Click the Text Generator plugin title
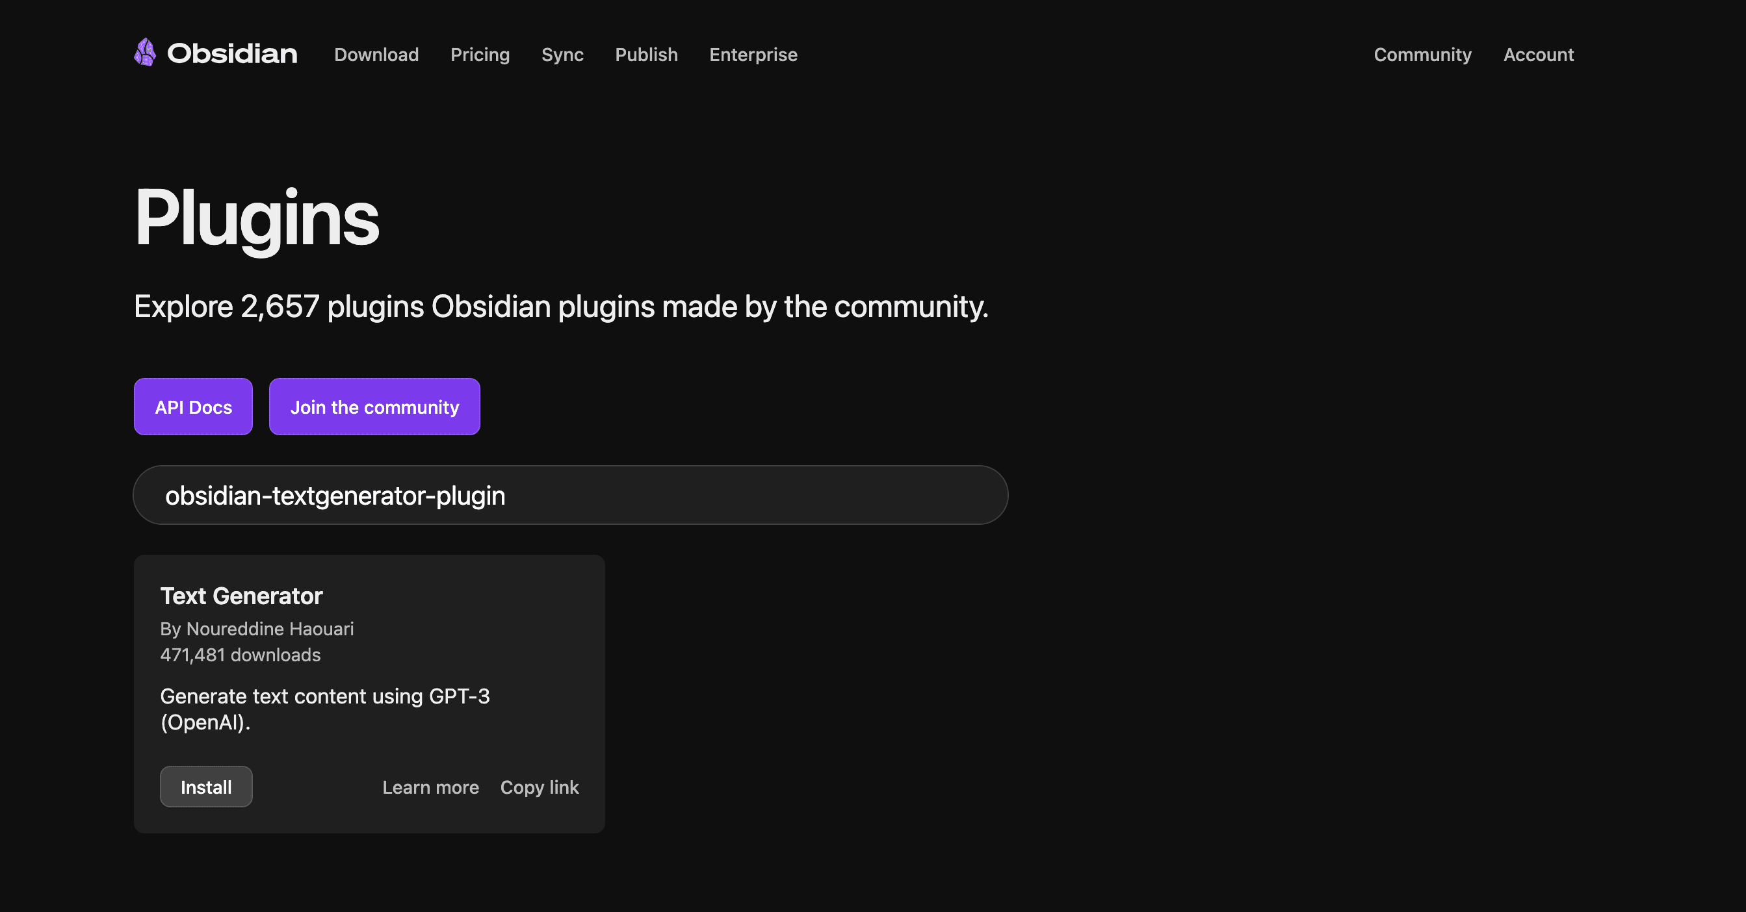The height and width of the screenshot is (912, 1746). pyautogui.click(x=241, y=596)
